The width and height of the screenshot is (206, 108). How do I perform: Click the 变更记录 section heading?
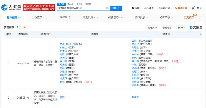tap(9, 27)
